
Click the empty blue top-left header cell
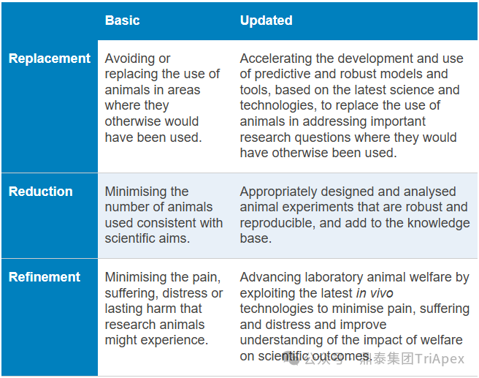49,20
